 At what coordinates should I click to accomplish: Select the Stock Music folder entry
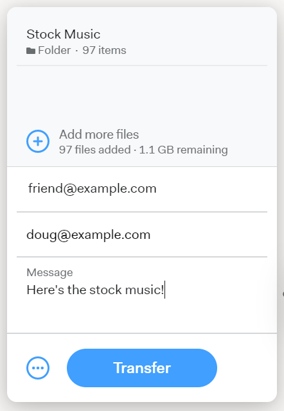point(142,41)
